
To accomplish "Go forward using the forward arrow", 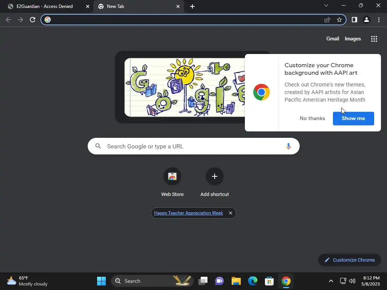I will [x=20, y=20].
